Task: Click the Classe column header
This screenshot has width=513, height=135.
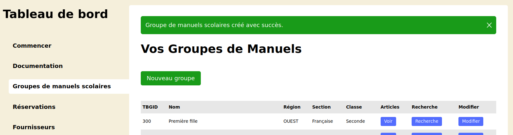Action: pyautogui.click(x=354, y=107)
